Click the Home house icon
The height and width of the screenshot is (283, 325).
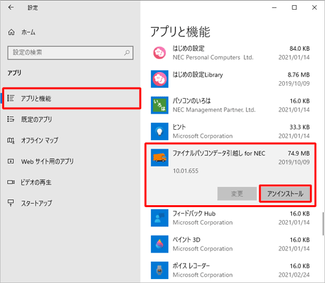11,32
